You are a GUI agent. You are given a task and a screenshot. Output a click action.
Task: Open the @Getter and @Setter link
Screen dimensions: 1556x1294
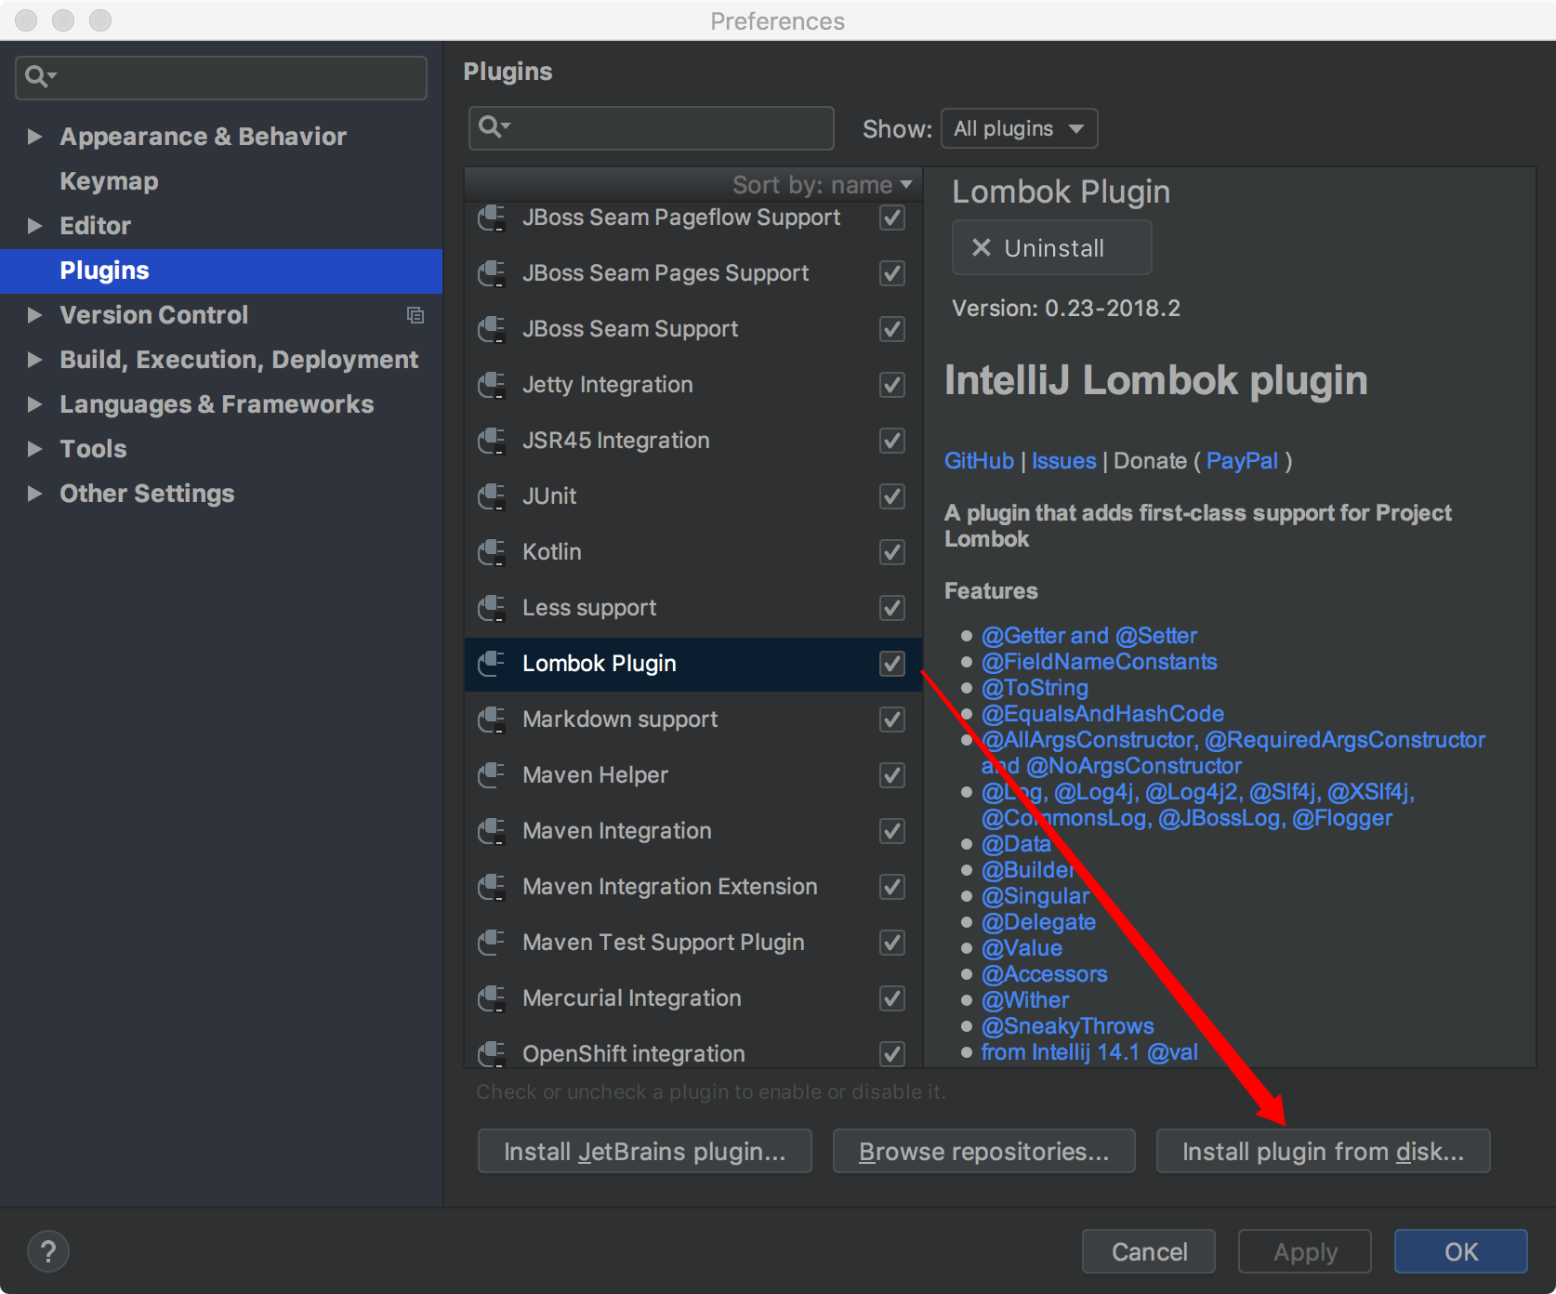[1089, 636]
